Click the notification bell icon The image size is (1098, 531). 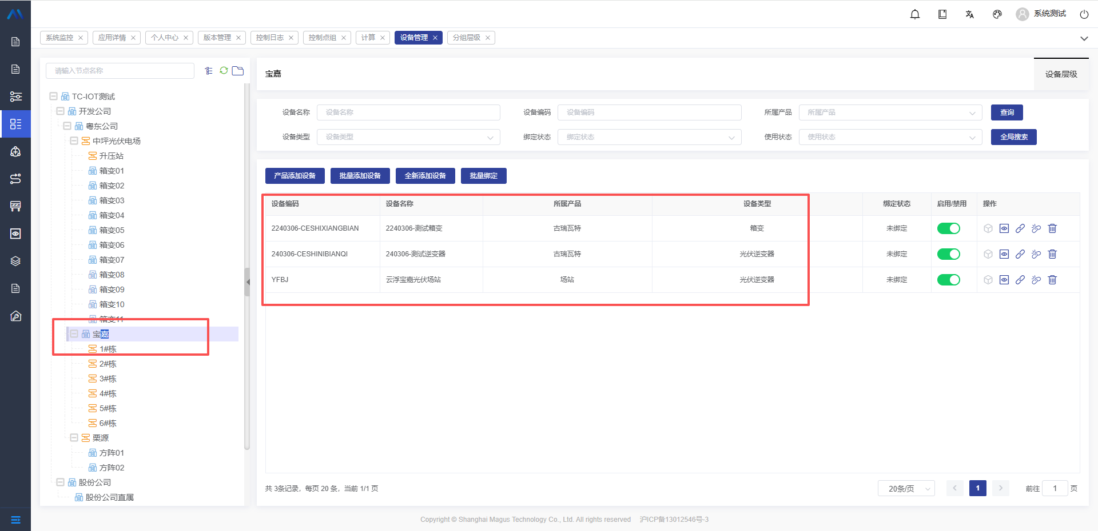click(915, 14)
